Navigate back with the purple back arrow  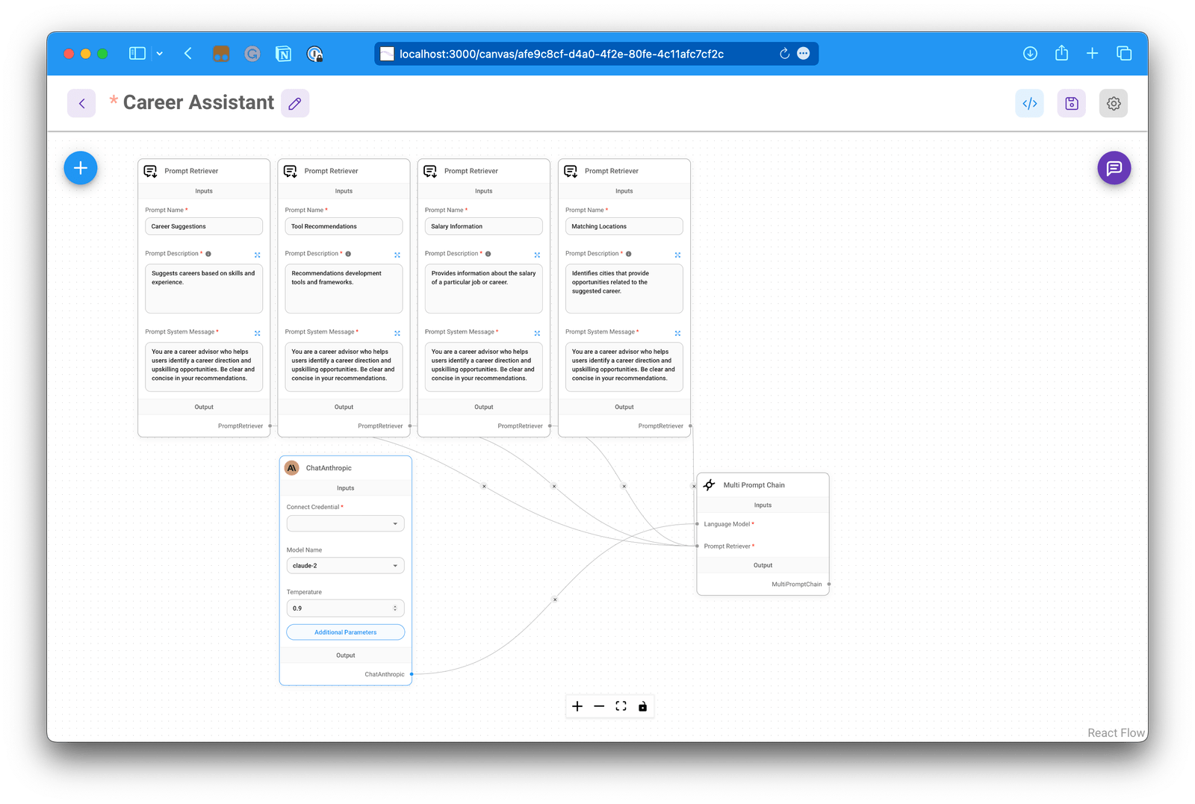pyautogui.click(x=81, y=103)
